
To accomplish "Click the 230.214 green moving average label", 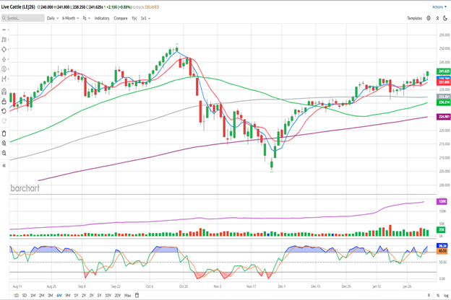I will coord(444,102).
